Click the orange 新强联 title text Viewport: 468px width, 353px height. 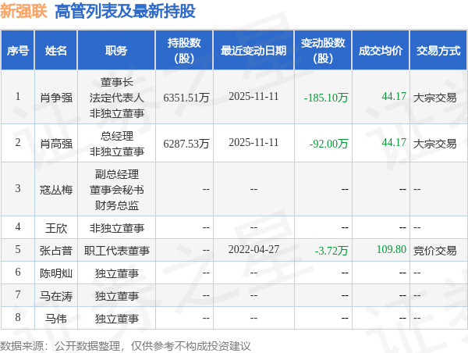click(x=23, y=12)
